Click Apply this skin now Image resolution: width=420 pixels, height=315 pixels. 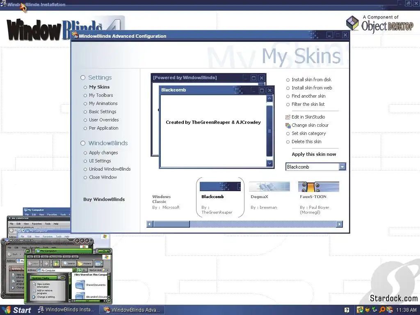(x=314, y=154)
